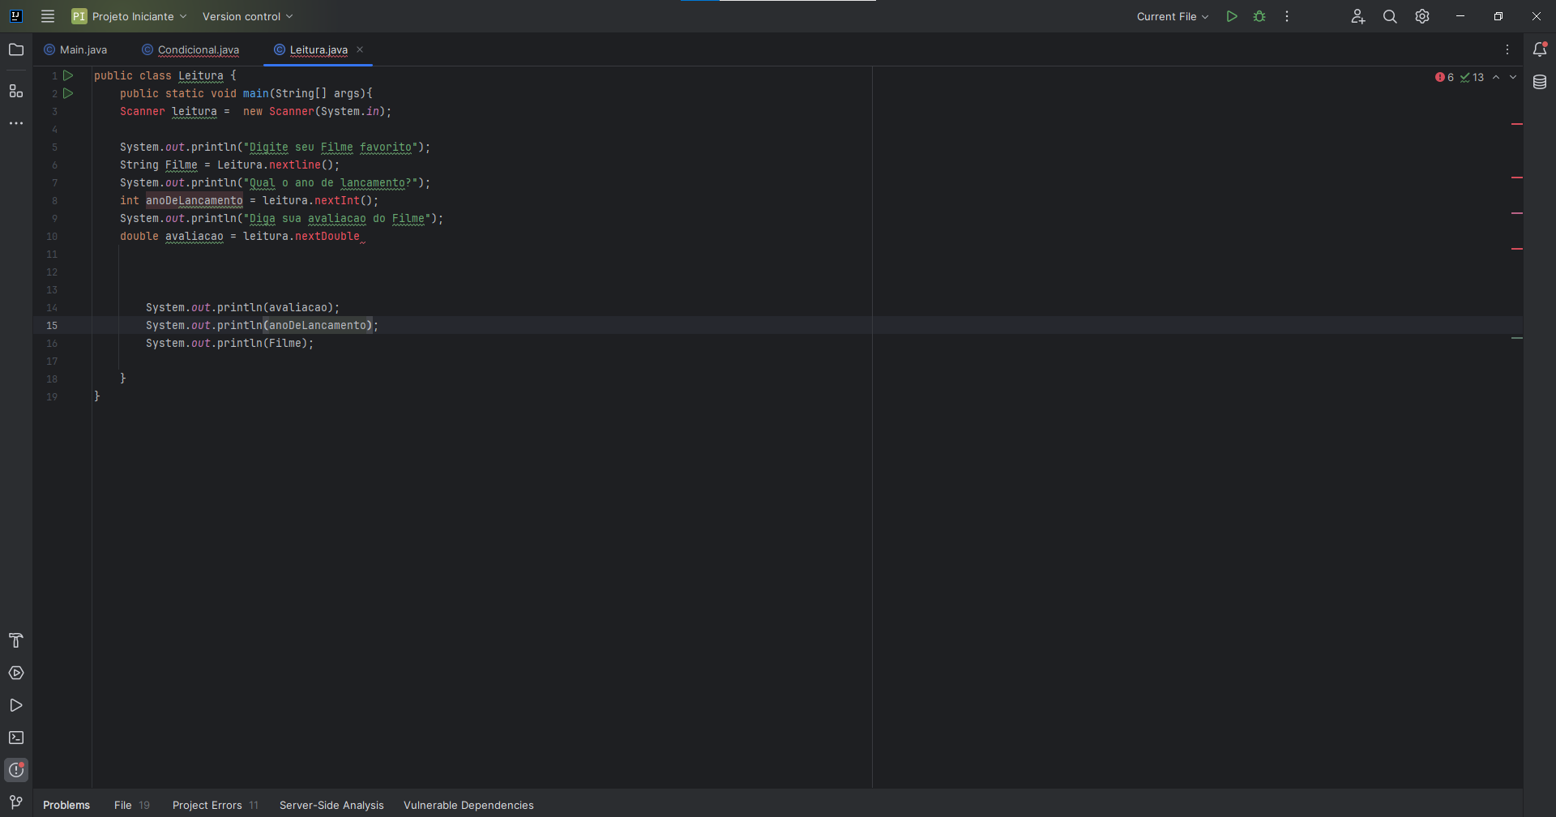The height and width of the screenshot is (817, 1556).
Task: Click the nextline method call on line 6
Action: click(x=295, y=165)
